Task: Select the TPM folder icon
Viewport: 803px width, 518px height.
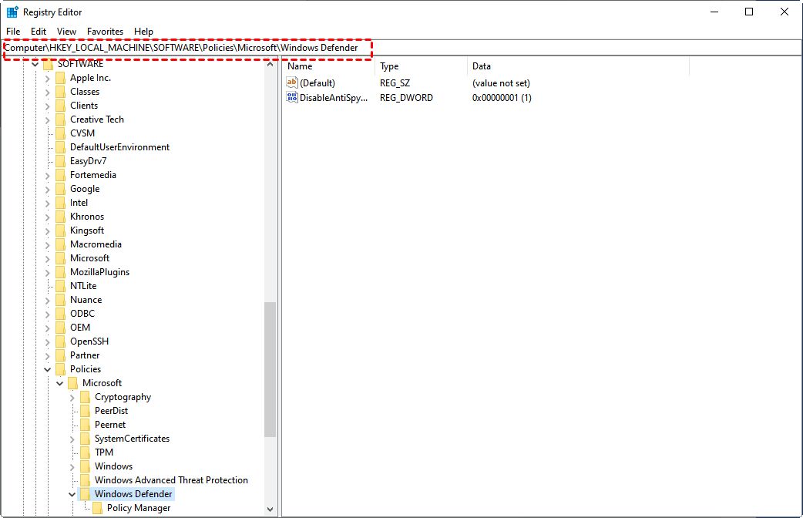Action: click(x=85, y=452)
